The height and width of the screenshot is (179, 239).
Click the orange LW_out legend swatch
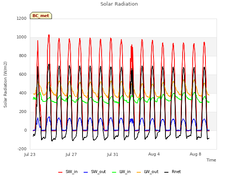139,172
